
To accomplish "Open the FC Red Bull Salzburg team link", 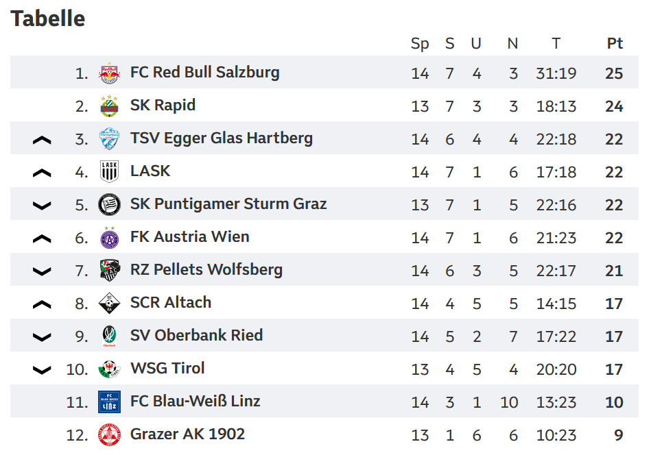I will coord(204,72).
